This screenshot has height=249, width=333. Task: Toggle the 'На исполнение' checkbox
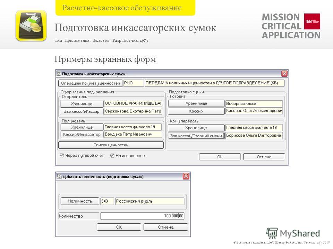point(112,156)
